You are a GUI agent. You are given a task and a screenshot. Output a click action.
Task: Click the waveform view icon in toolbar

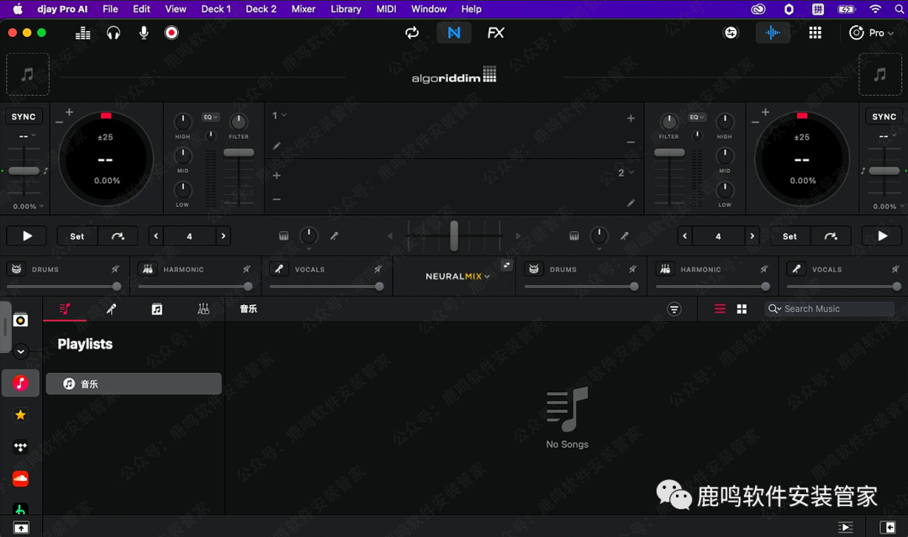pyautogui.click(x=773, y=33)
